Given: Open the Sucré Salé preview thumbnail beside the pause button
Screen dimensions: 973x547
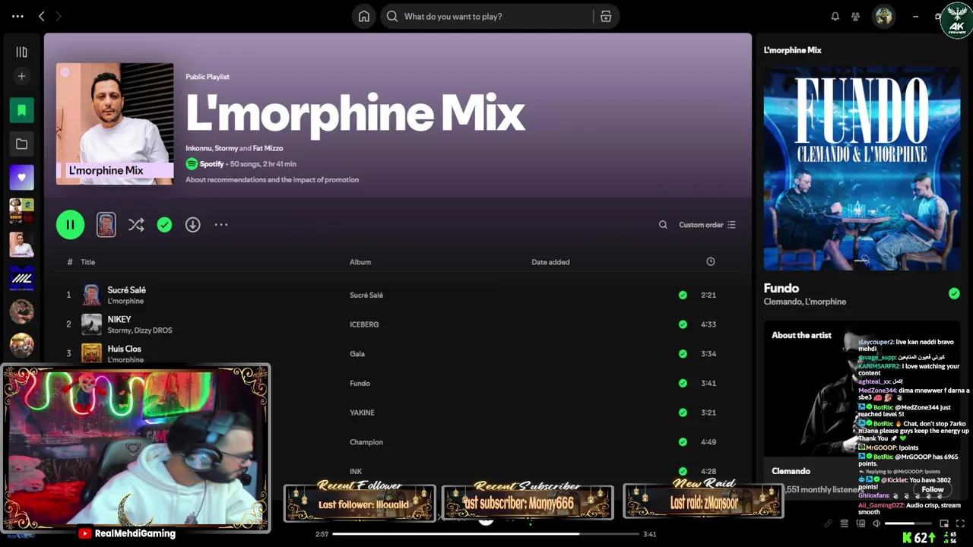Looking at the screenshot, I should tap(106, 225).
